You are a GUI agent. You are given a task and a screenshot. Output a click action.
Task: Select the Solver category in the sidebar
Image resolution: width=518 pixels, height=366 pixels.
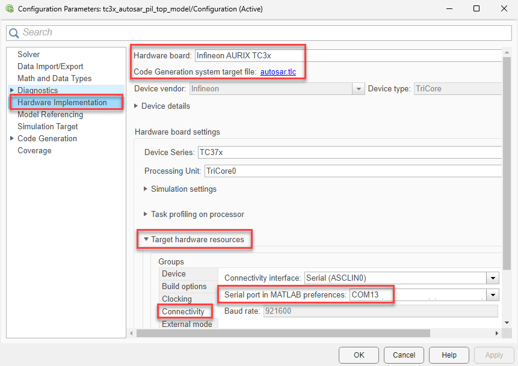pyautogui.click(x=28, y=53)
